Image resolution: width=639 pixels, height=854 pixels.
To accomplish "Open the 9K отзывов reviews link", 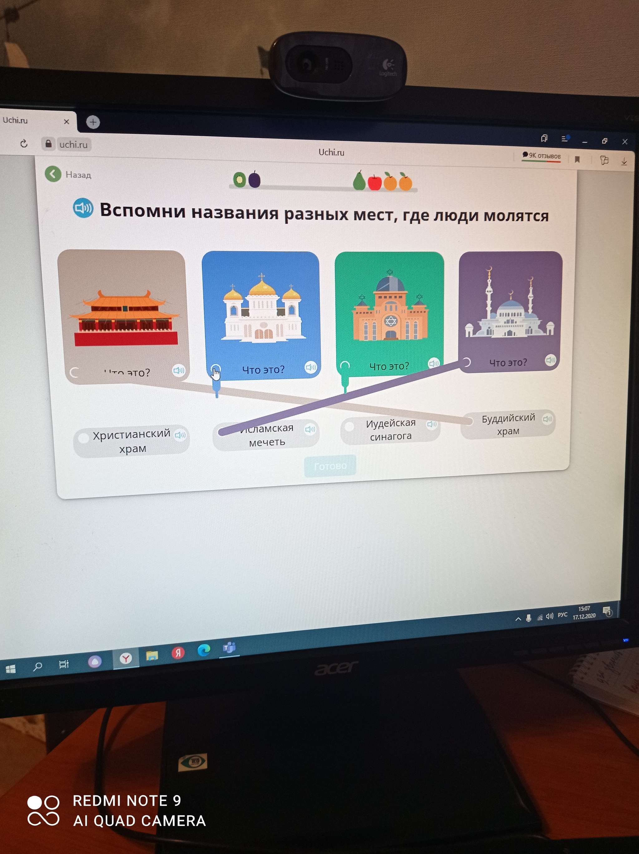I will coord(541,156).
